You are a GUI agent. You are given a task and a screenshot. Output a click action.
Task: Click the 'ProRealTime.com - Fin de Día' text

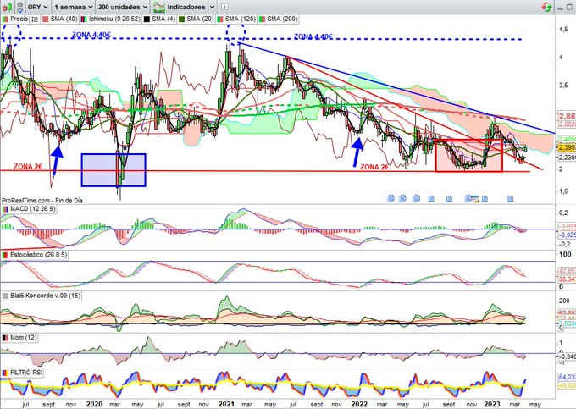pyautogui.click(x=42, y=201)
